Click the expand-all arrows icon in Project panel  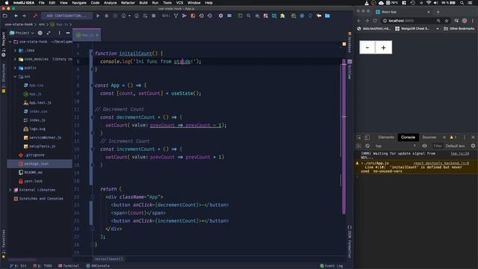49,33
